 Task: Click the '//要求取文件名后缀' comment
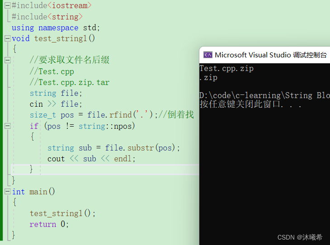(70, 60)
